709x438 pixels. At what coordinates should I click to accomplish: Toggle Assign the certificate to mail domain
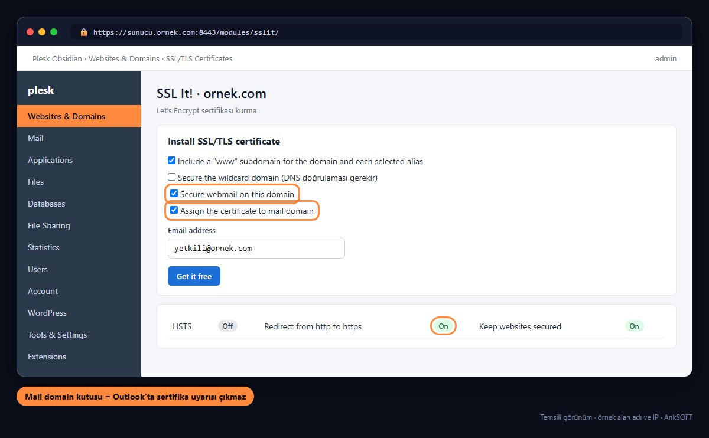point(174,210)
